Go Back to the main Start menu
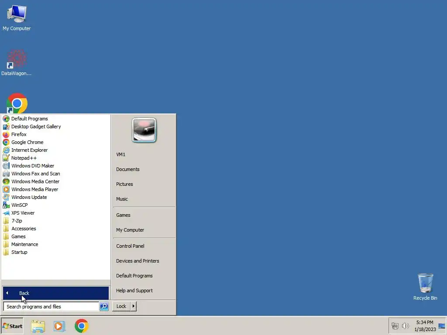Viewport: 447px width, 335px height. pyautogui.click(x=55, y=293)
